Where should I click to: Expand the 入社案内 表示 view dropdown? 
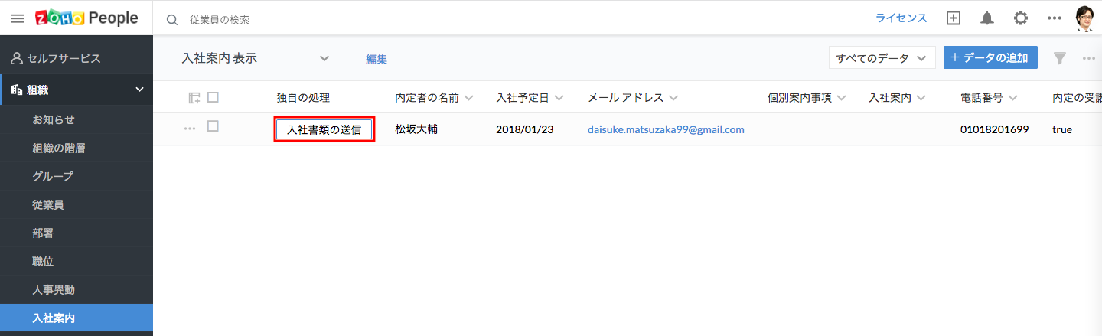pyautogui.click(x=324, y=58)
